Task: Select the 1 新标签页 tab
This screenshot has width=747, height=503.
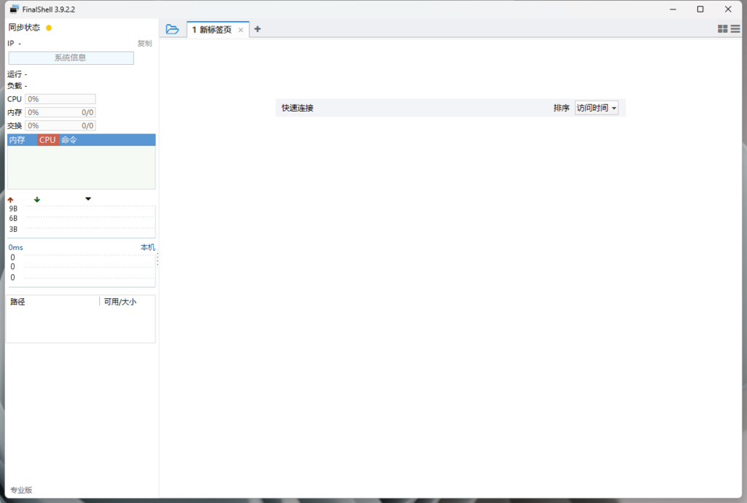Action: [214, 29]
